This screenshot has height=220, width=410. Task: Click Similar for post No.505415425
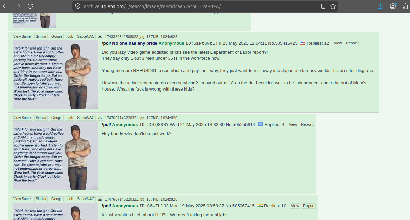point(41,37)
